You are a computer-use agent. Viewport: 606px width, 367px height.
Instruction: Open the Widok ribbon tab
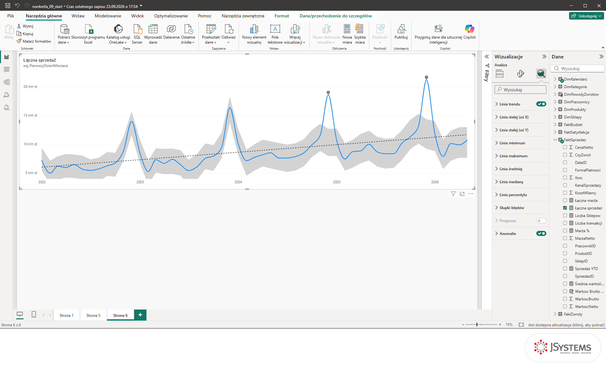tap(137, 16)
